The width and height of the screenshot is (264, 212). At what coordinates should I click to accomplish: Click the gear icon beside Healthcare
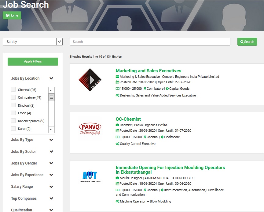pyautogui.click(x=162, y=137)
